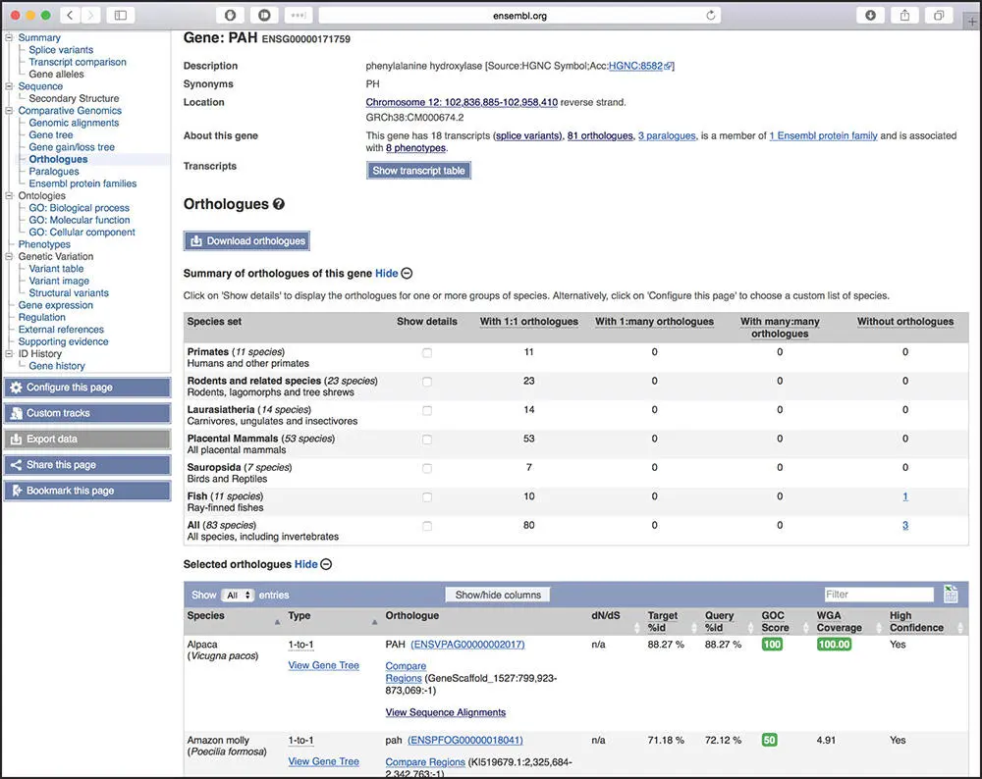This screenshot has height=779, width=982.
Task: Enable Show details for Fish row
Action: (x=426, y=497)
